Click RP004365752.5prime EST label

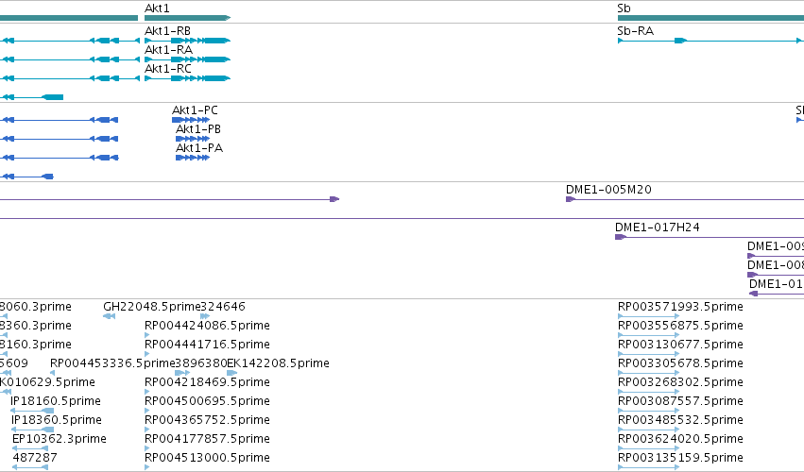click(207, 420)
